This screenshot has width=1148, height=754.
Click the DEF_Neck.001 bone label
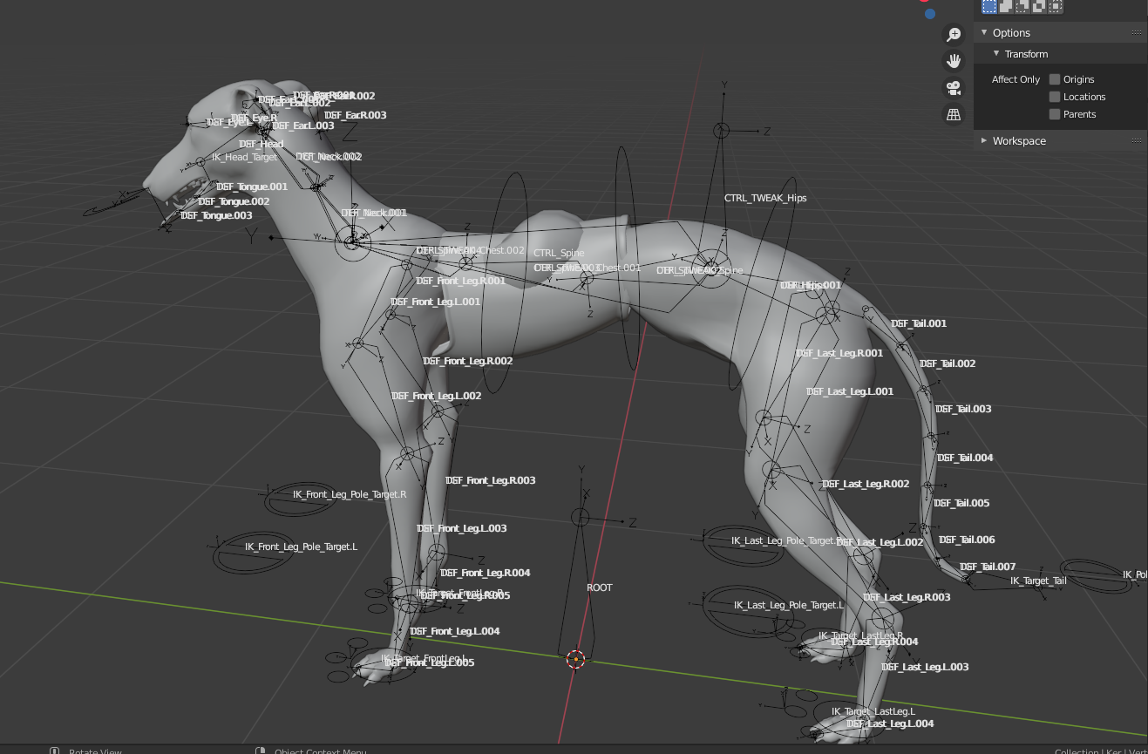[374, 213]
